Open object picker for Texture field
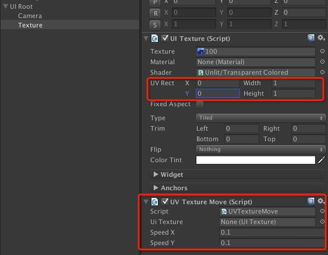This screenshot has width=328, height=255. (322, 51)
